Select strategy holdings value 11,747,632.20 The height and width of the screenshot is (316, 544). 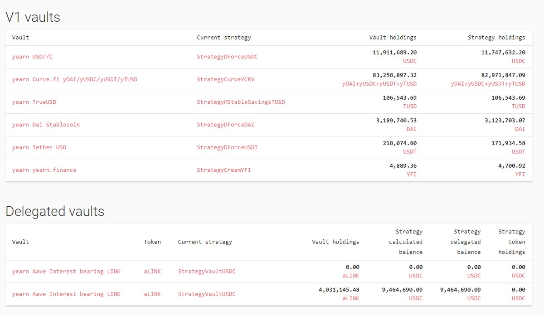pos(503,53)
